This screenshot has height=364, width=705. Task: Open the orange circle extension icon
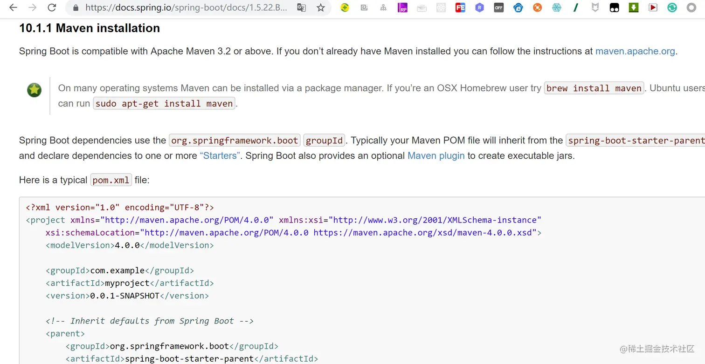tap(538, 7)
